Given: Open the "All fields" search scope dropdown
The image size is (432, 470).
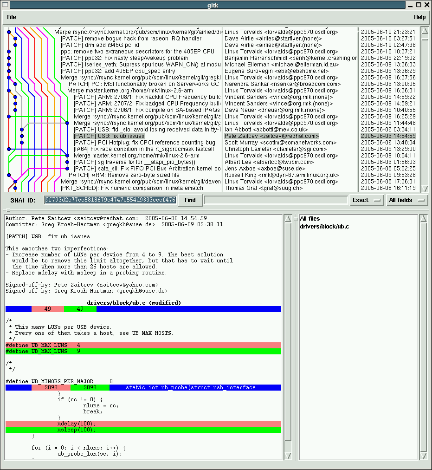Looking at the screenshot, I should (406, 200).
